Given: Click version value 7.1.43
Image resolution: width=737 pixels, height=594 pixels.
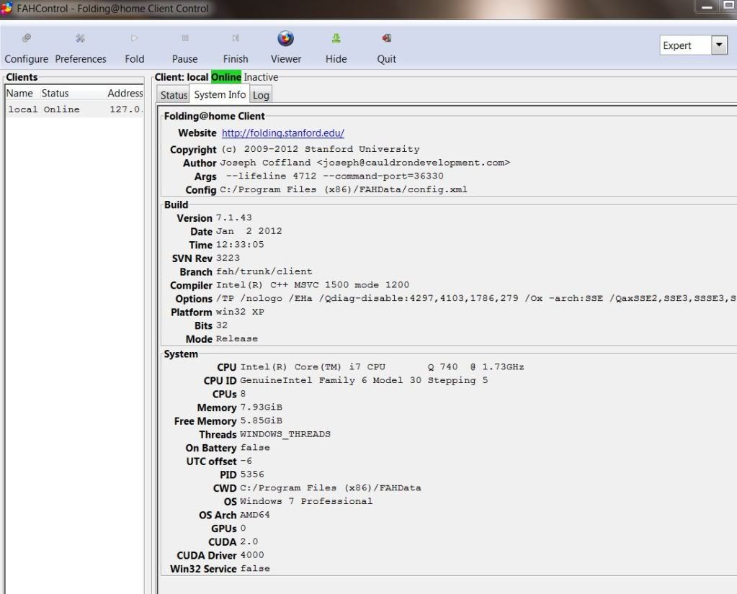Looking at the screenshot, I should [x=233, y=218].
